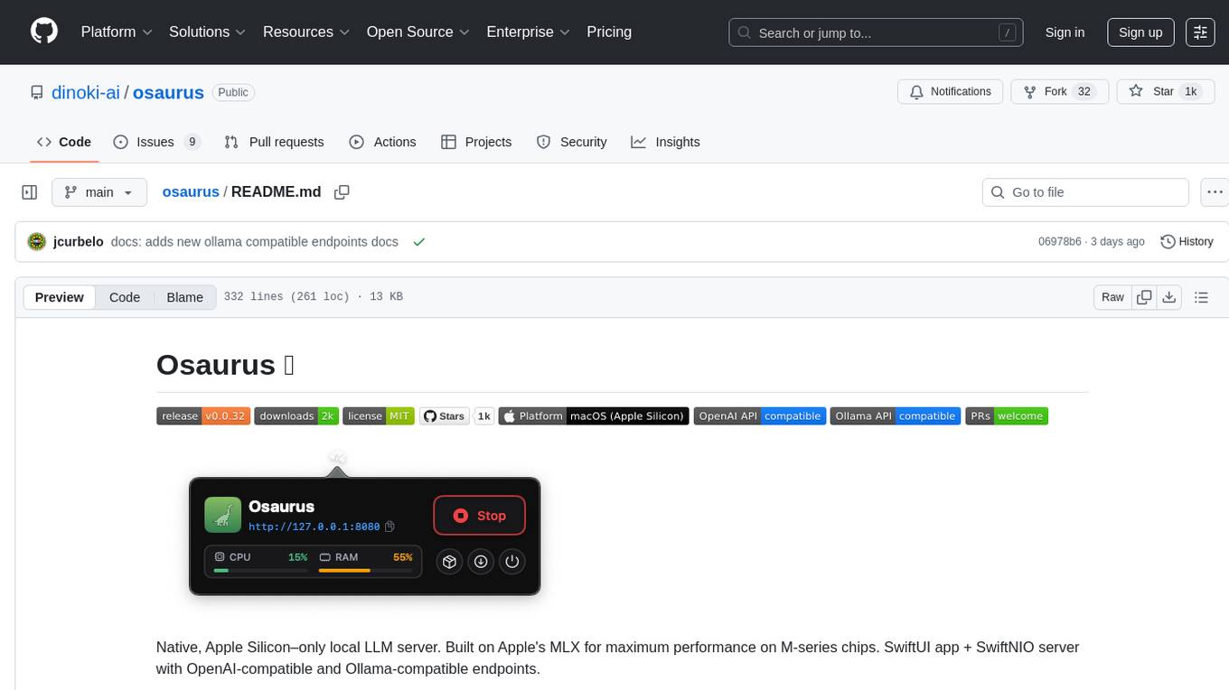Open the README outline list
The height and width of the screenshot is (690, 1229).
[x=1201, y=297]
